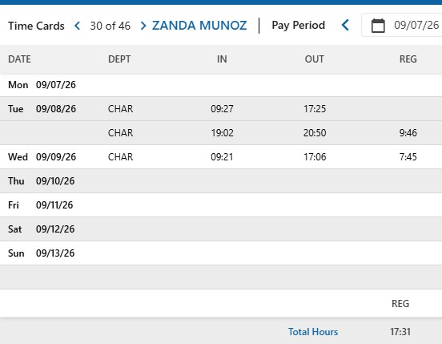Click CHAR department on first Tuesday row
Image resolution: width=442 pixels, height=344 pixels.
tap(120, 109)
